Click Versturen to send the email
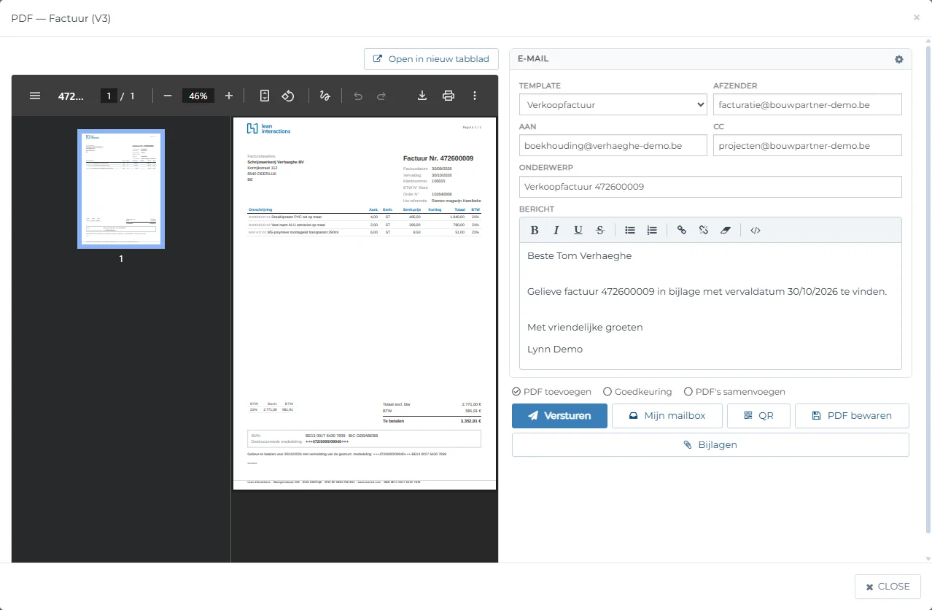Image resolution: width=932 pixels, height=610 pixels. click(559, 416)
